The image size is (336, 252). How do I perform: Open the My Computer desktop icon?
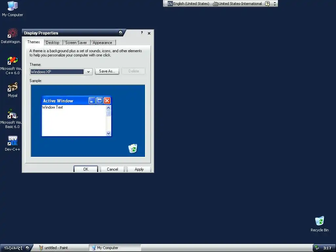click(x=12, y=9)
